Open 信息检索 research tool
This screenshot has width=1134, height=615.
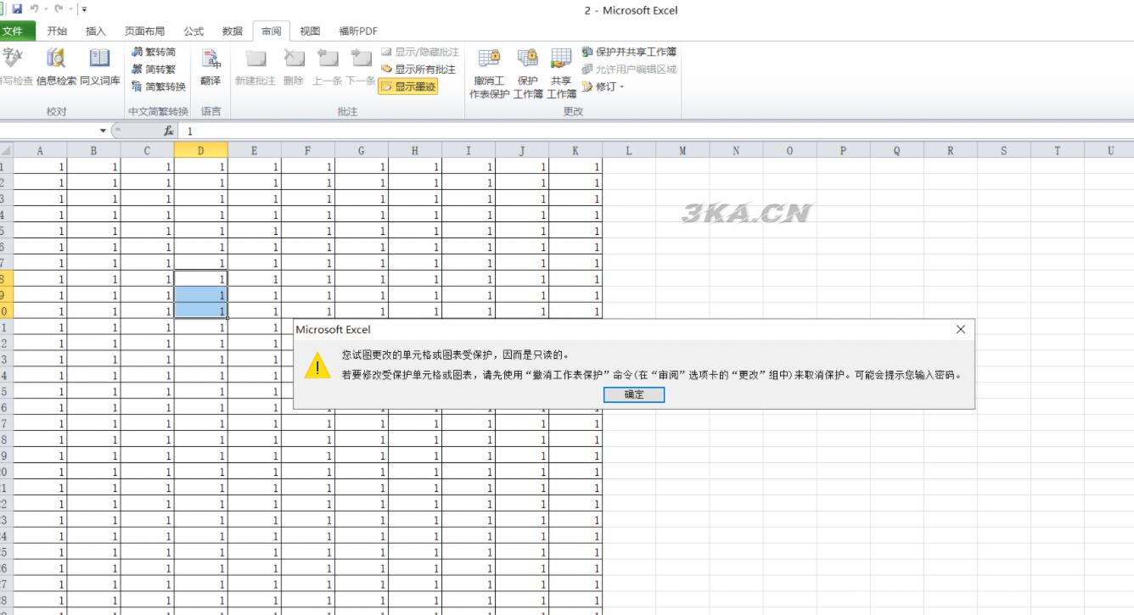56,68
